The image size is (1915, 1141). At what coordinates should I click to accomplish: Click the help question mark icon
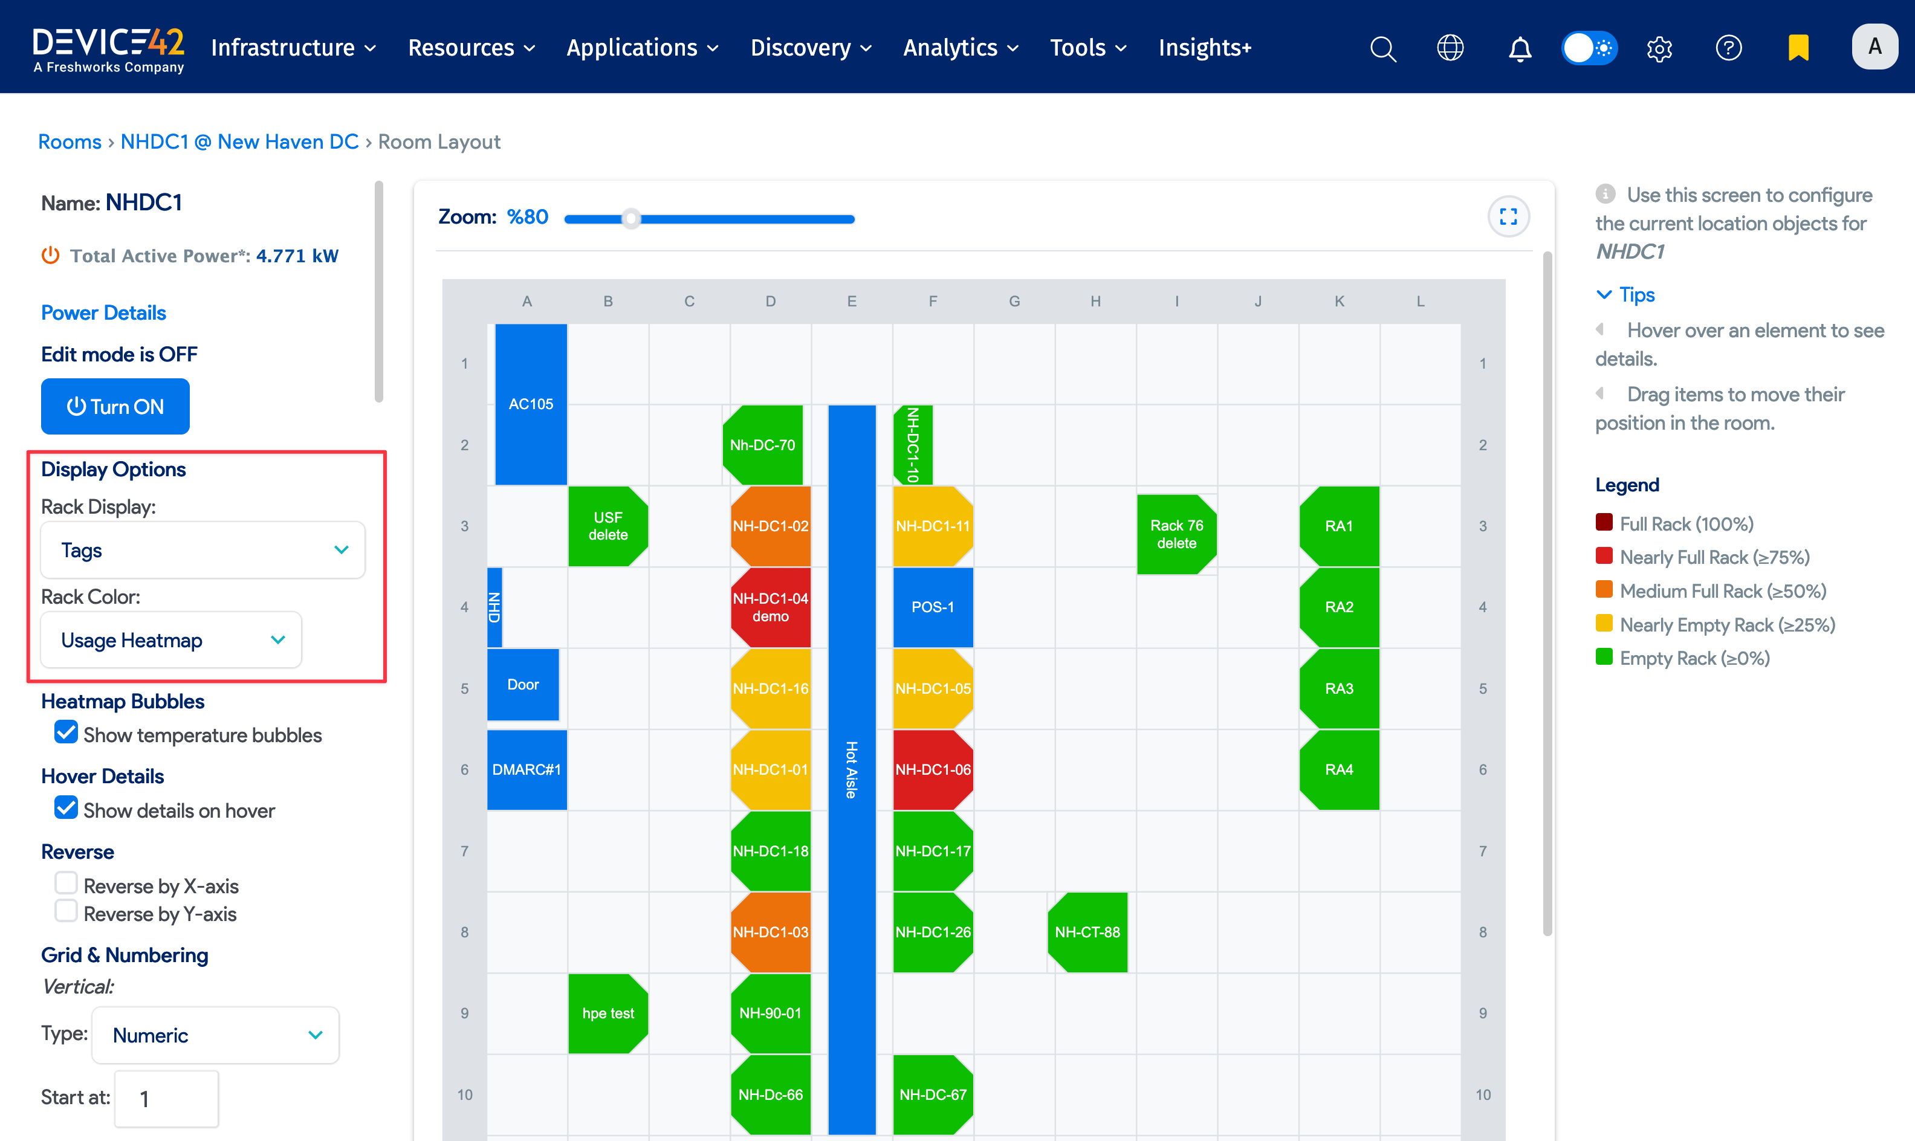1728,48
